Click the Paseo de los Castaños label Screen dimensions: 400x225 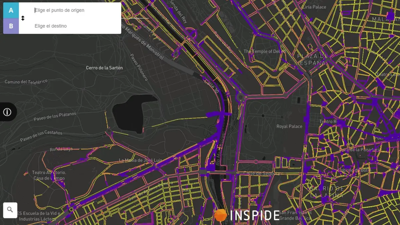click(x=41, y=136)
